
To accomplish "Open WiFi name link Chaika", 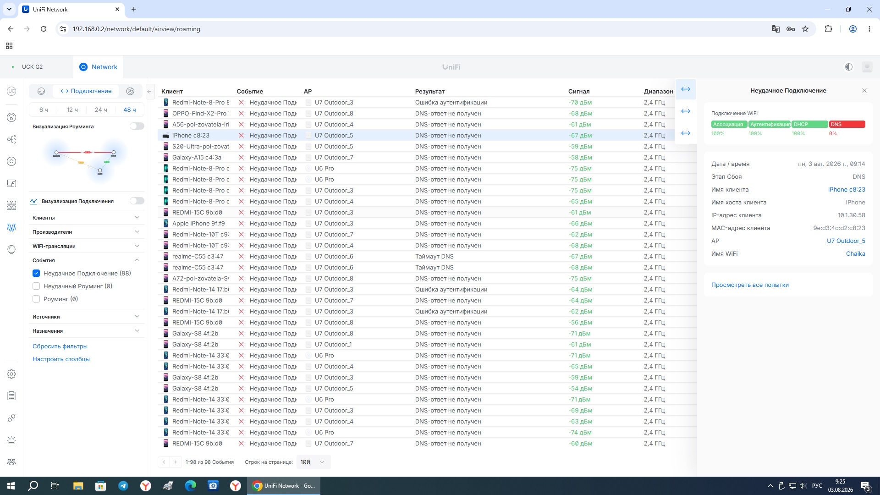I will point(856,254).
